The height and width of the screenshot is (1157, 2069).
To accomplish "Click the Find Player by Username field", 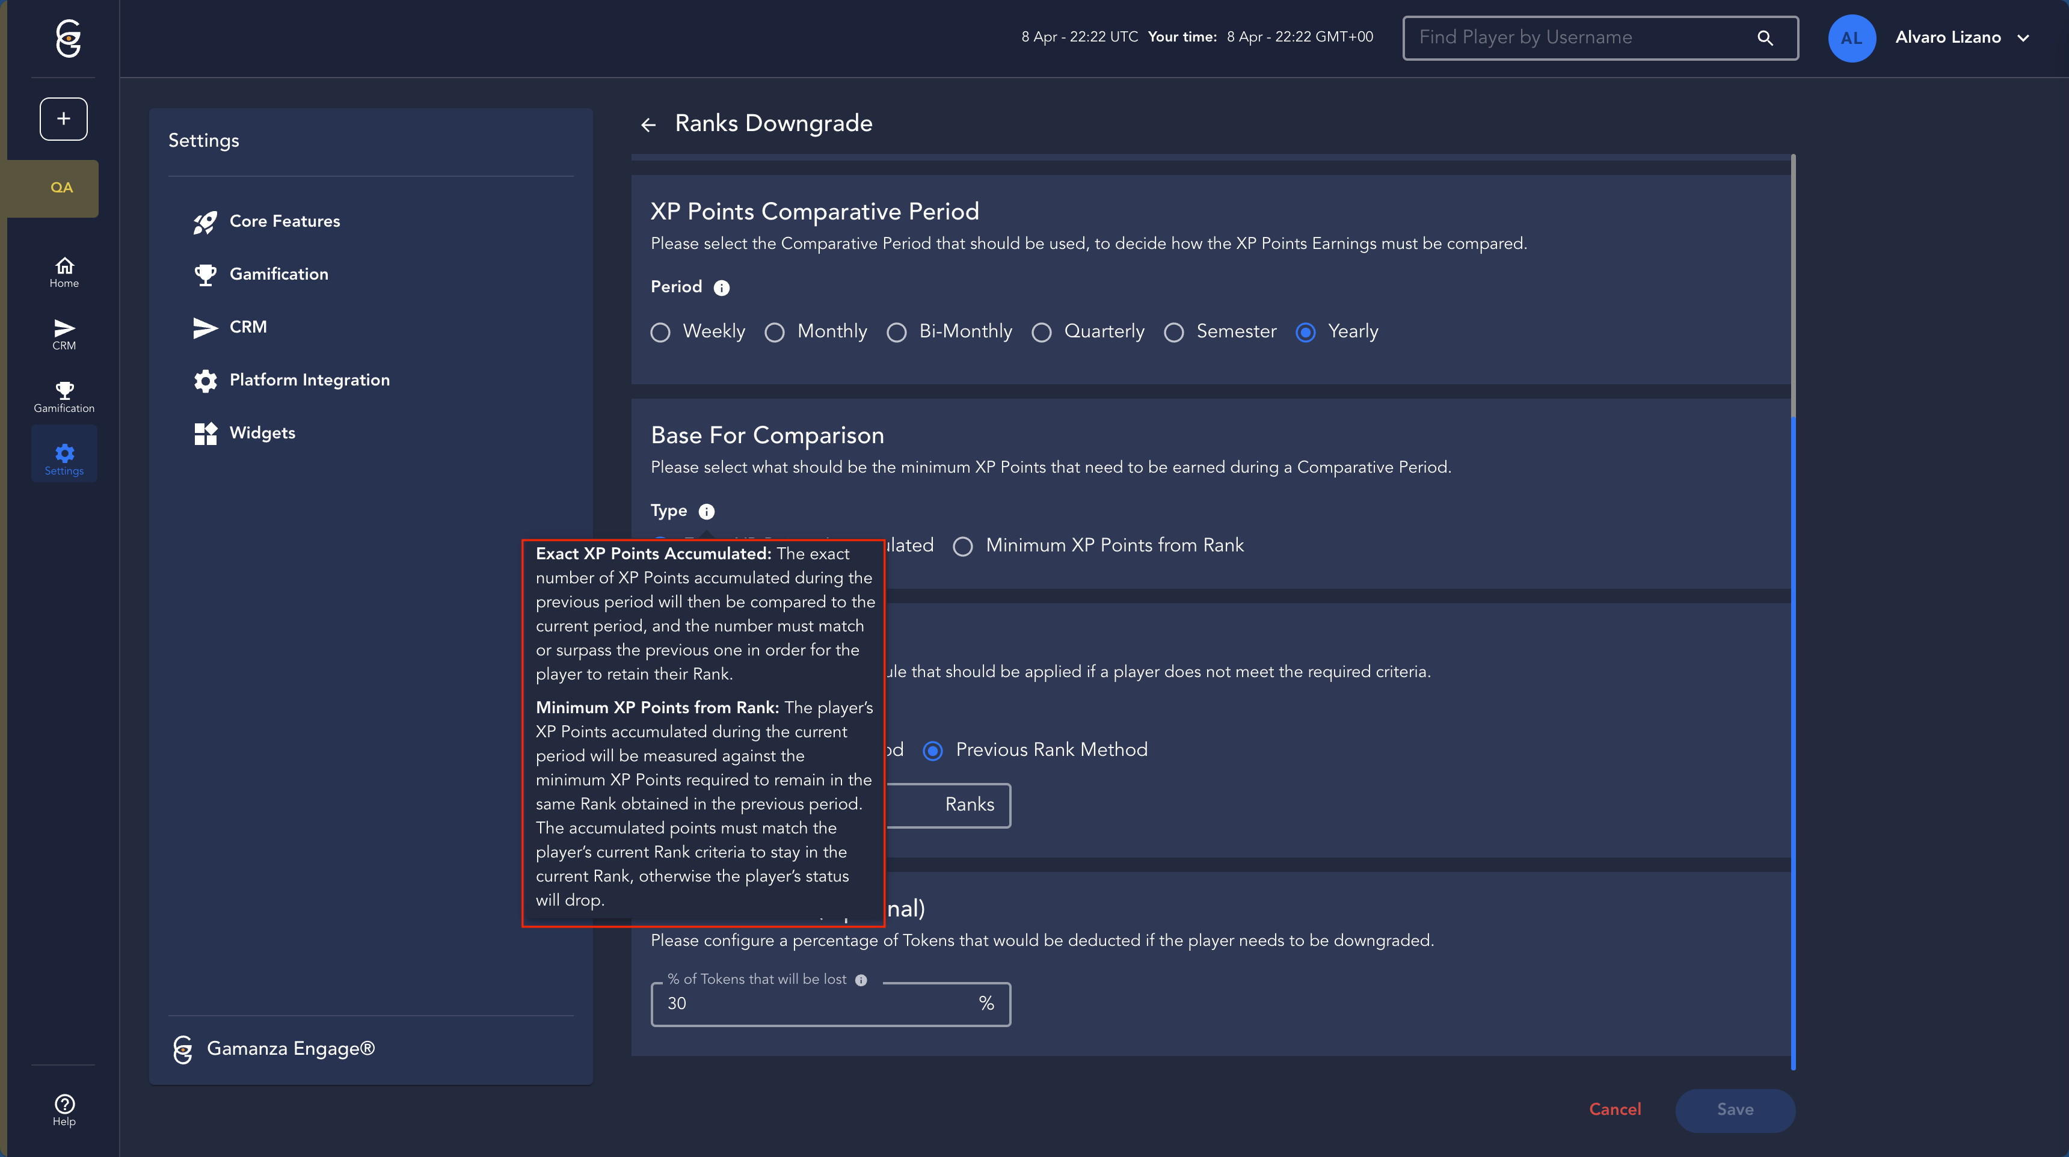I will 1574,38.
